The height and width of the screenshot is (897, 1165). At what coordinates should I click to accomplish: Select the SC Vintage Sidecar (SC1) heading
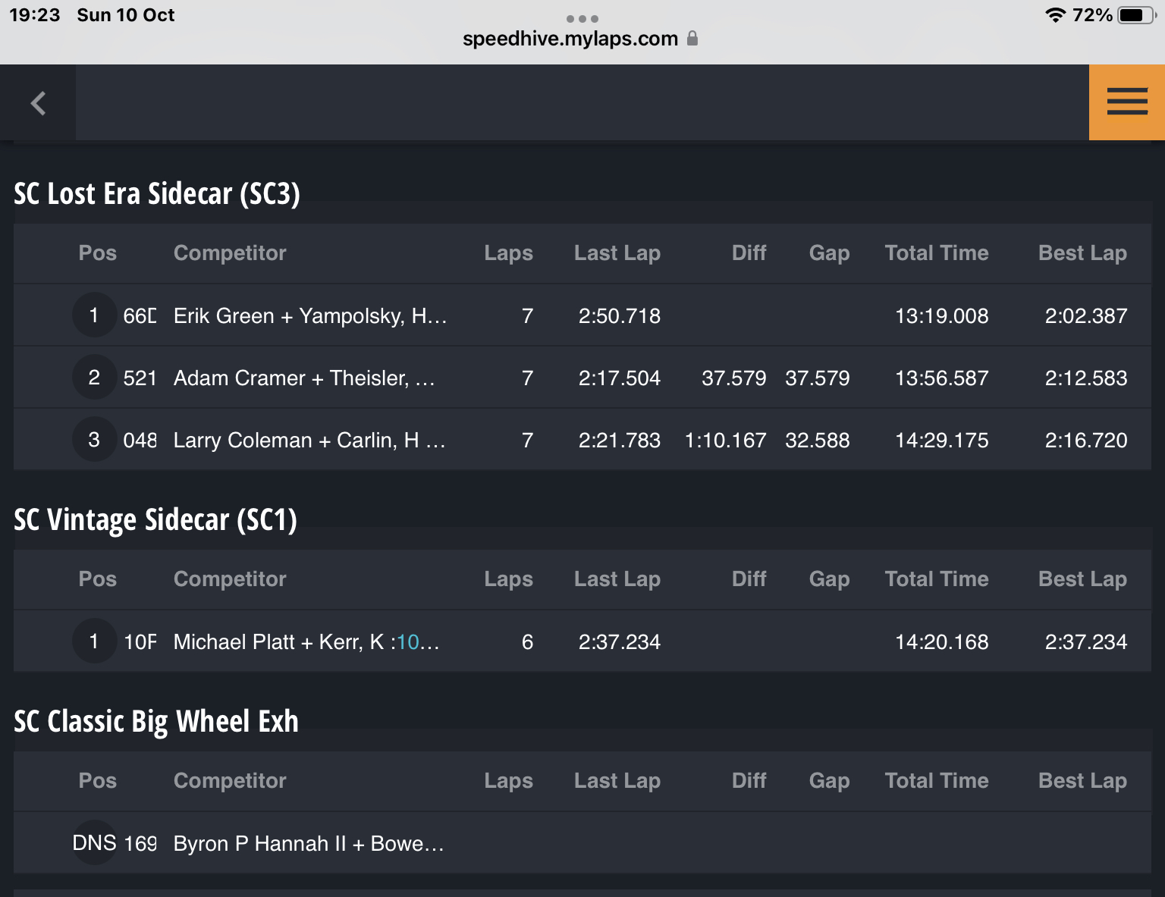coord(155,520)
